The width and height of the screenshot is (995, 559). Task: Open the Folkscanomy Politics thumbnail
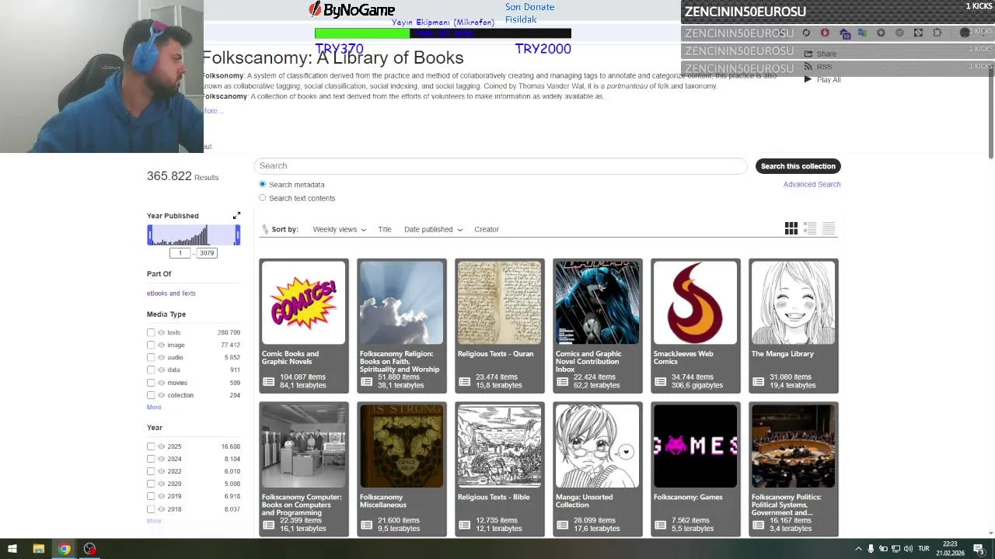coord(793,446)
